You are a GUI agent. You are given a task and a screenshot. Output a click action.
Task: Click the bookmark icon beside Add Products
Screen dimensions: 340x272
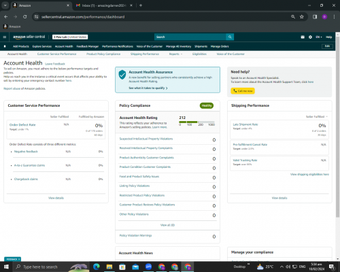5,46
